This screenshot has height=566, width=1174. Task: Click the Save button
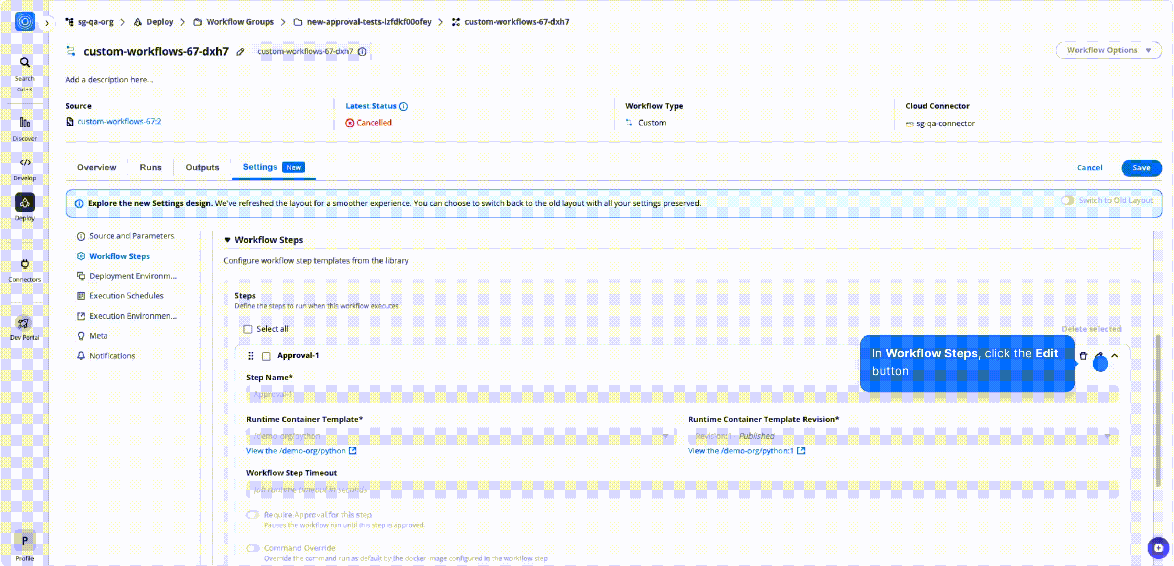[x=1142, y=168]
